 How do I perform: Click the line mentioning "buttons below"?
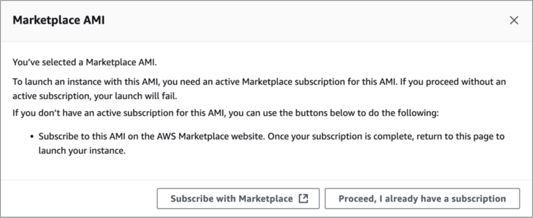tap(226, 113)
